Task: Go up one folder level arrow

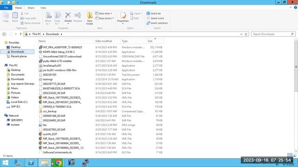Action: [20, 34]
